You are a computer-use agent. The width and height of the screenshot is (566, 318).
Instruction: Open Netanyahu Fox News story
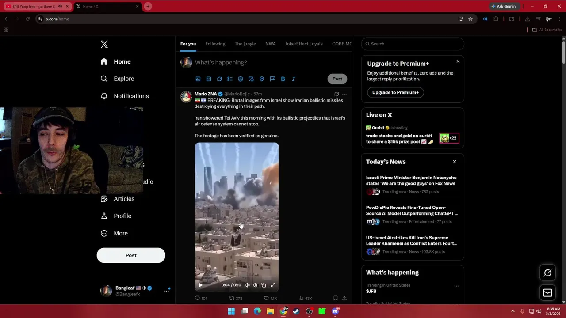(413, 185)
